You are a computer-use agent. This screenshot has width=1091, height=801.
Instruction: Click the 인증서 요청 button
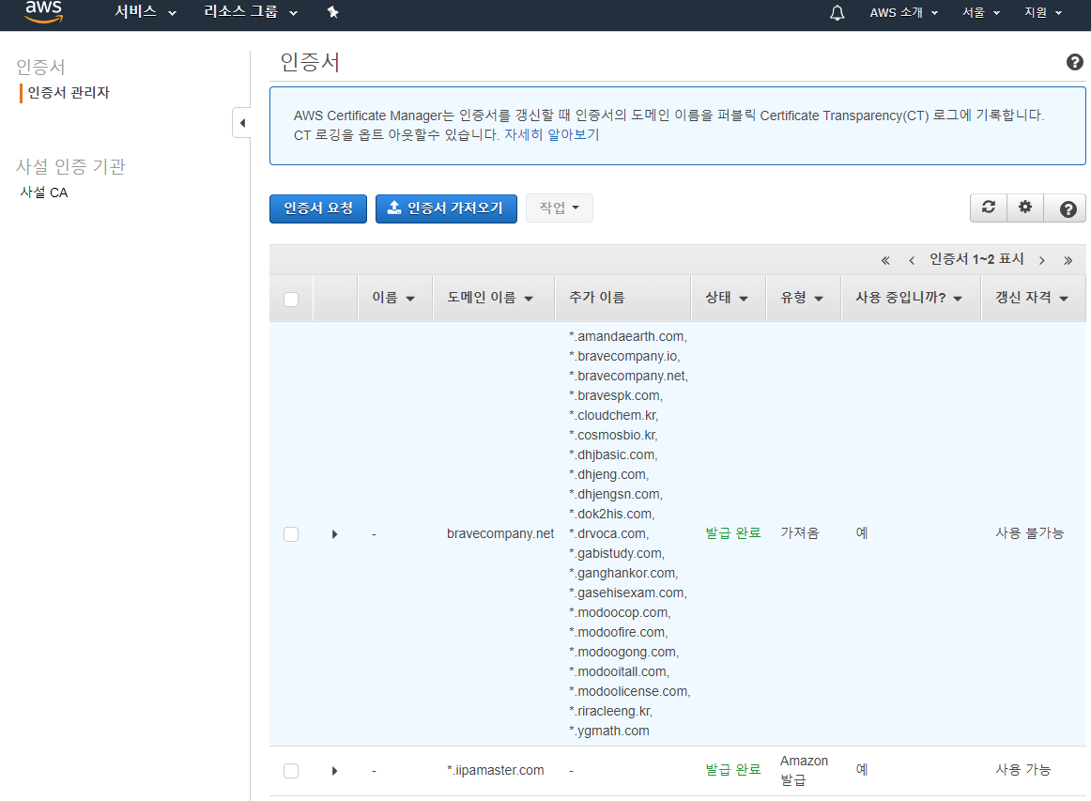pos(318,208)
